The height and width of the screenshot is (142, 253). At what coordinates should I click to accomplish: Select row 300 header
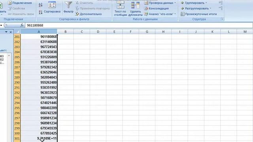(17, 133)
